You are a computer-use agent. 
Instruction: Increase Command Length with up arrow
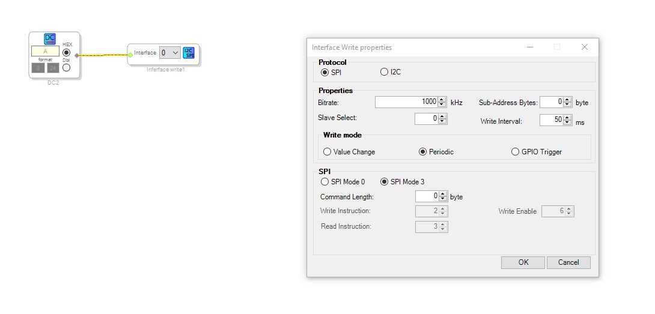443,194
